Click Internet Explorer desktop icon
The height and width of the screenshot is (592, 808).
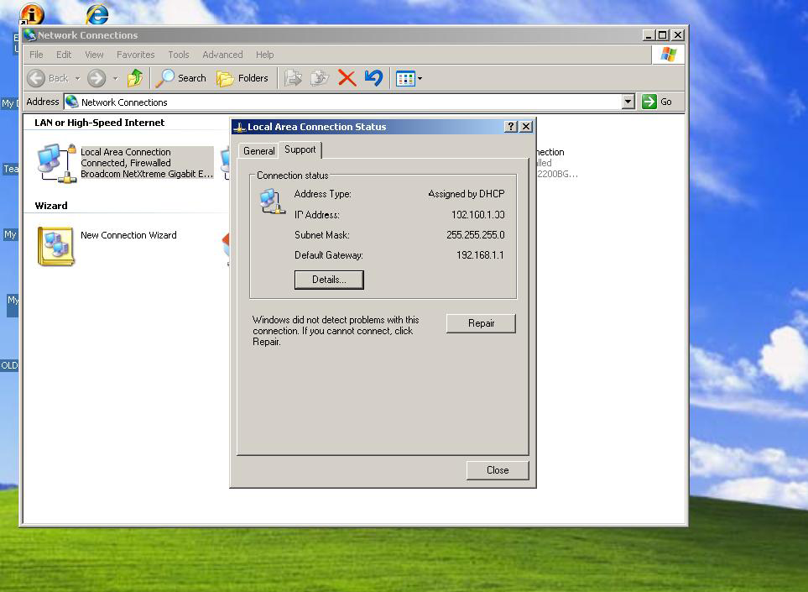tap(97, 14)
